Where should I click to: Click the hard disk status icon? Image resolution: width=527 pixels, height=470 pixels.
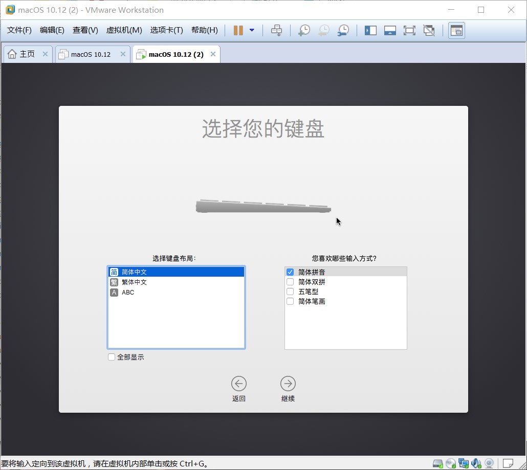click(x=437, y=464)
